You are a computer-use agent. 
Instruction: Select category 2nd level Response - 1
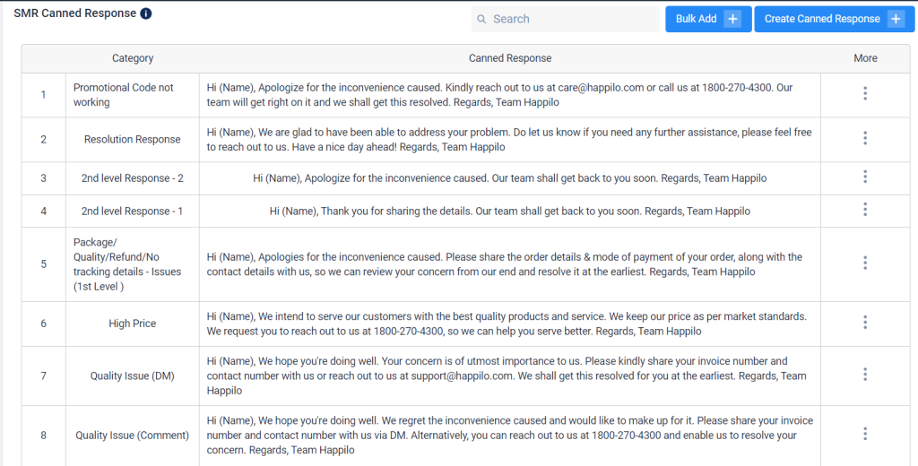click(133, 211)
